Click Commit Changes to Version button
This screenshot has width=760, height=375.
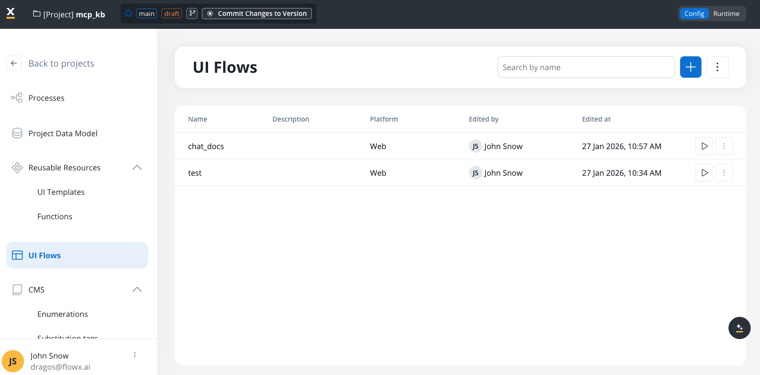coord(257,13)
